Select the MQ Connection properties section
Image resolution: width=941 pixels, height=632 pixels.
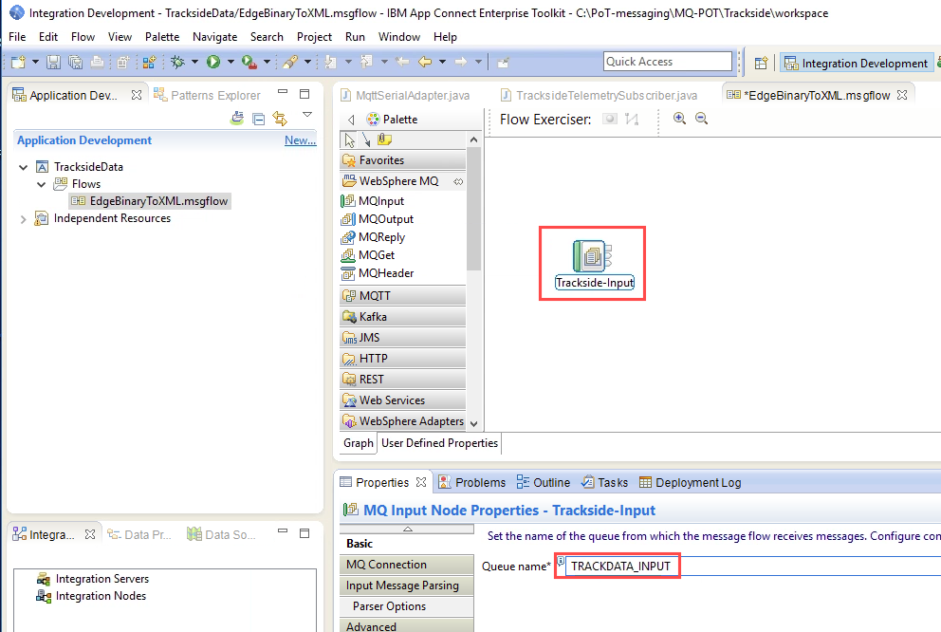point(407,565)
